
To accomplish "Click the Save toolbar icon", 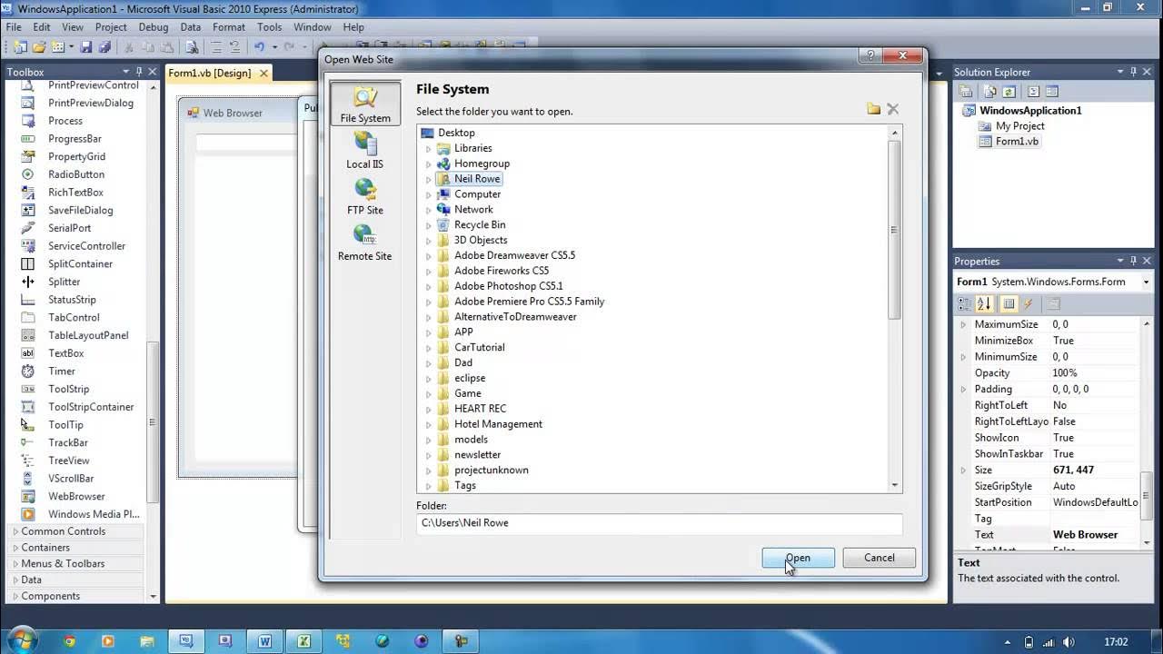I will click(86, 47).
